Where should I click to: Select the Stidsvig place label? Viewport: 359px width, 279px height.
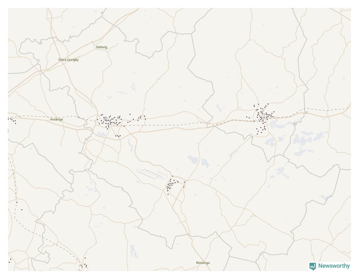click(x=102, y=47)
